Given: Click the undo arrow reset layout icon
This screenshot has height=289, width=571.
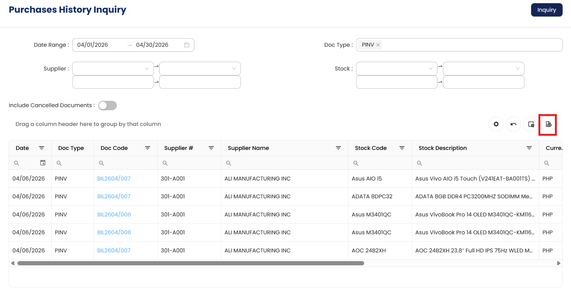Looking at the screenshot, I should (x=513, y=124).
